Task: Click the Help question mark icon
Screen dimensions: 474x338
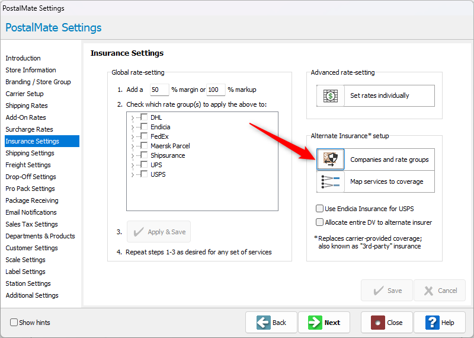Action: (x=432, y=323)
